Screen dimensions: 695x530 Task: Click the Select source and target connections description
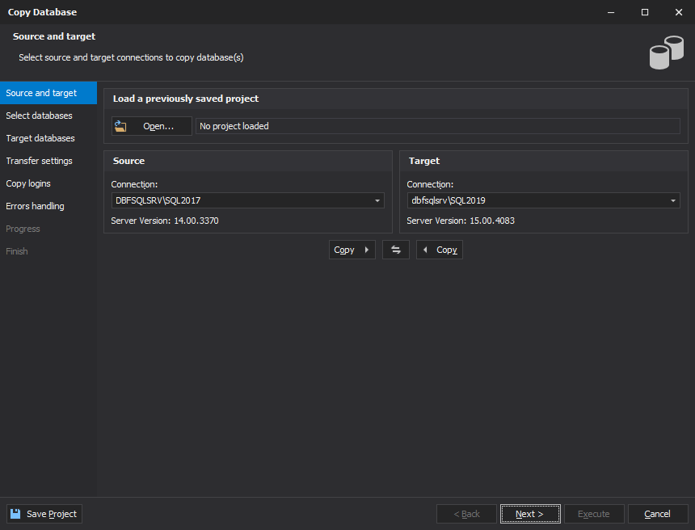click(131, 57)
